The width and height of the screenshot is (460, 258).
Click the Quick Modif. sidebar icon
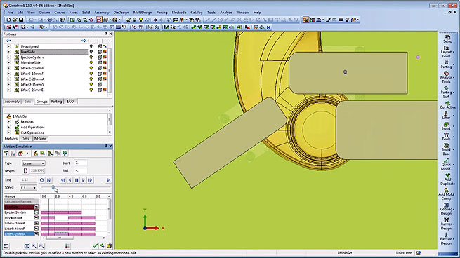tap(446, 165)
